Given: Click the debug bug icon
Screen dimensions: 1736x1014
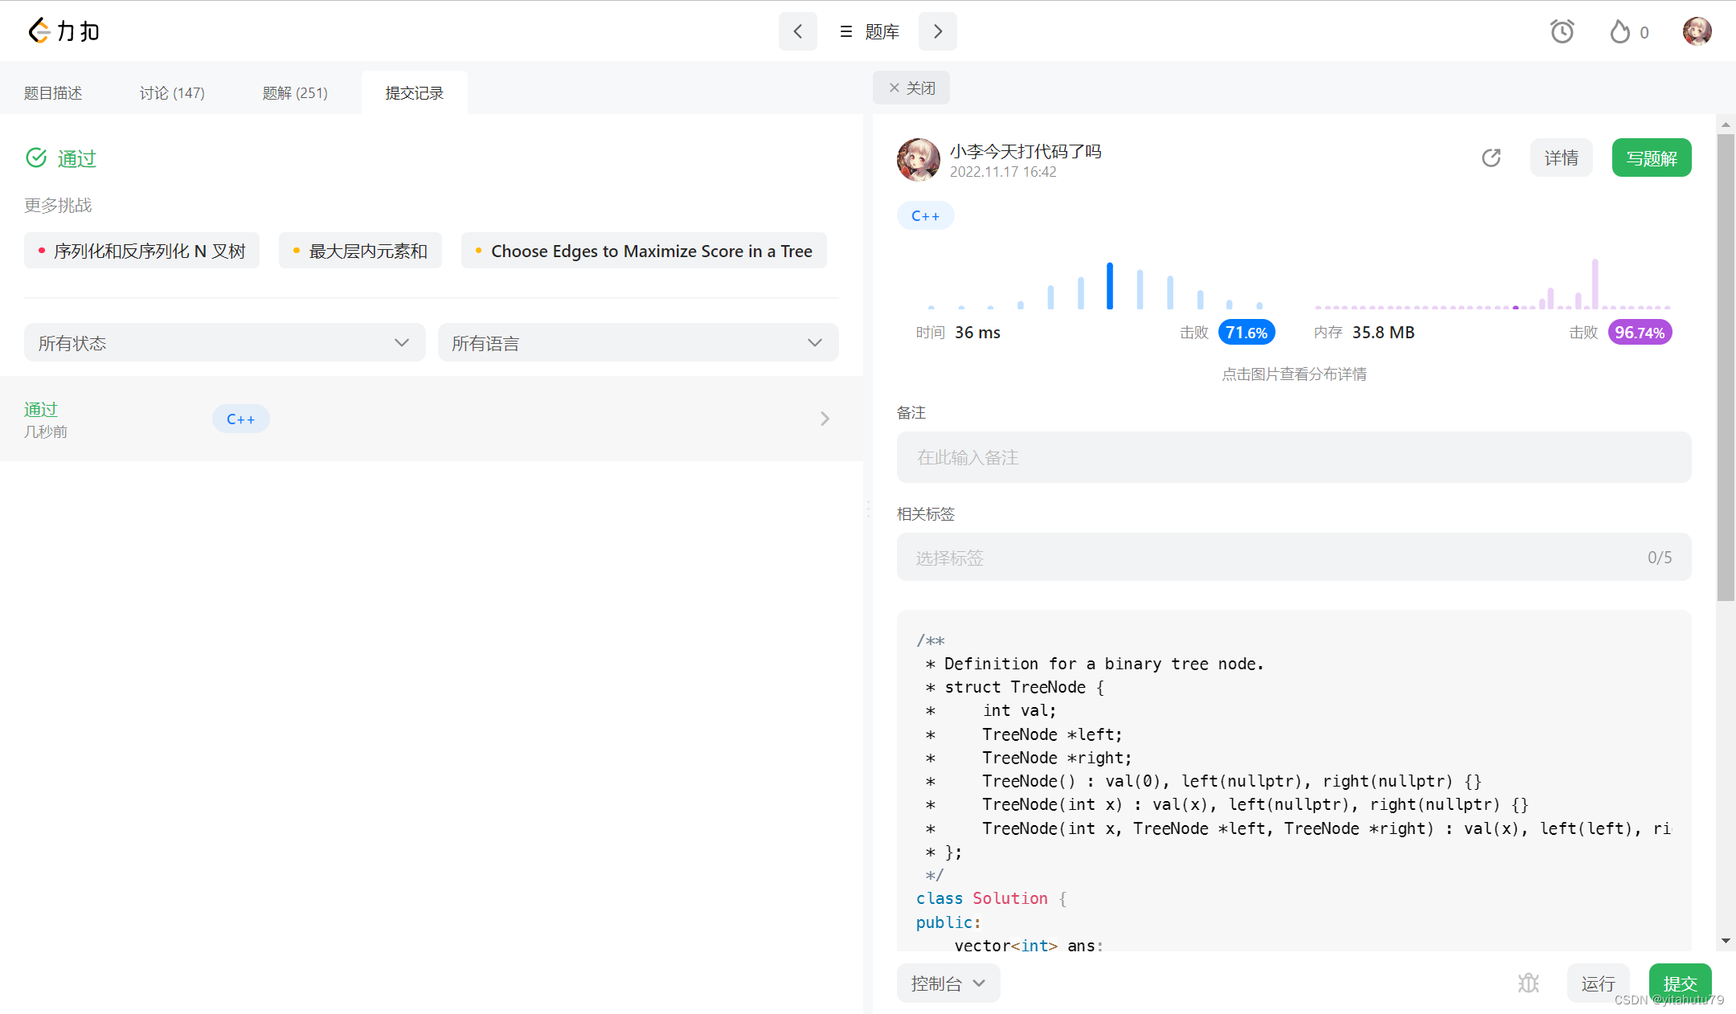Looking at the screenshot, I should click(x=1528, y=983).
